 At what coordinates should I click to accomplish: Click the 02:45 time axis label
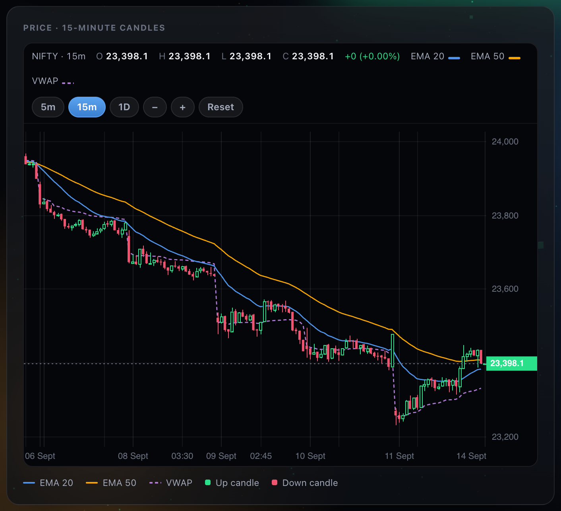point(261,456)
